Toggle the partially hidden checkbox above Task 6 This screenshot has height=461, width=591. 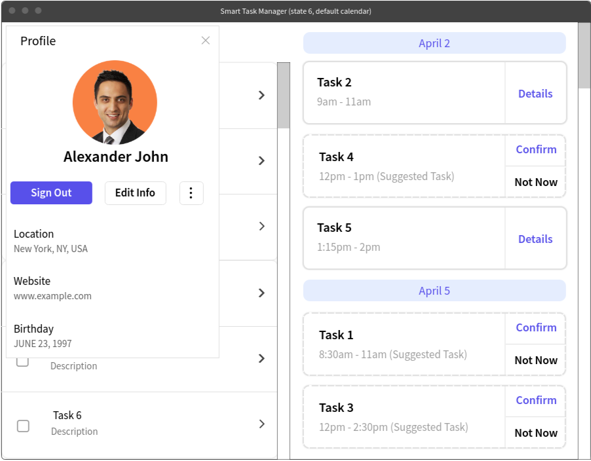tap(23, 362)
